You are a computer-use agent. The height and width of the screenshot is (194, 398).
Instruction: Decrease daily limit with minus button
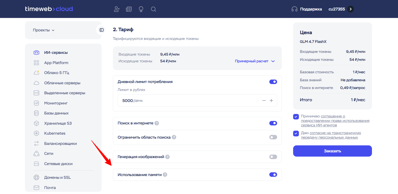(x=264, y=100)
